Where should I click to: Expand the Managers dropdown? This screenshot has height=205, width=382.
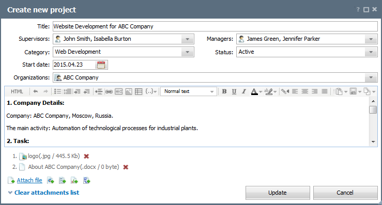tap(371, 39)
